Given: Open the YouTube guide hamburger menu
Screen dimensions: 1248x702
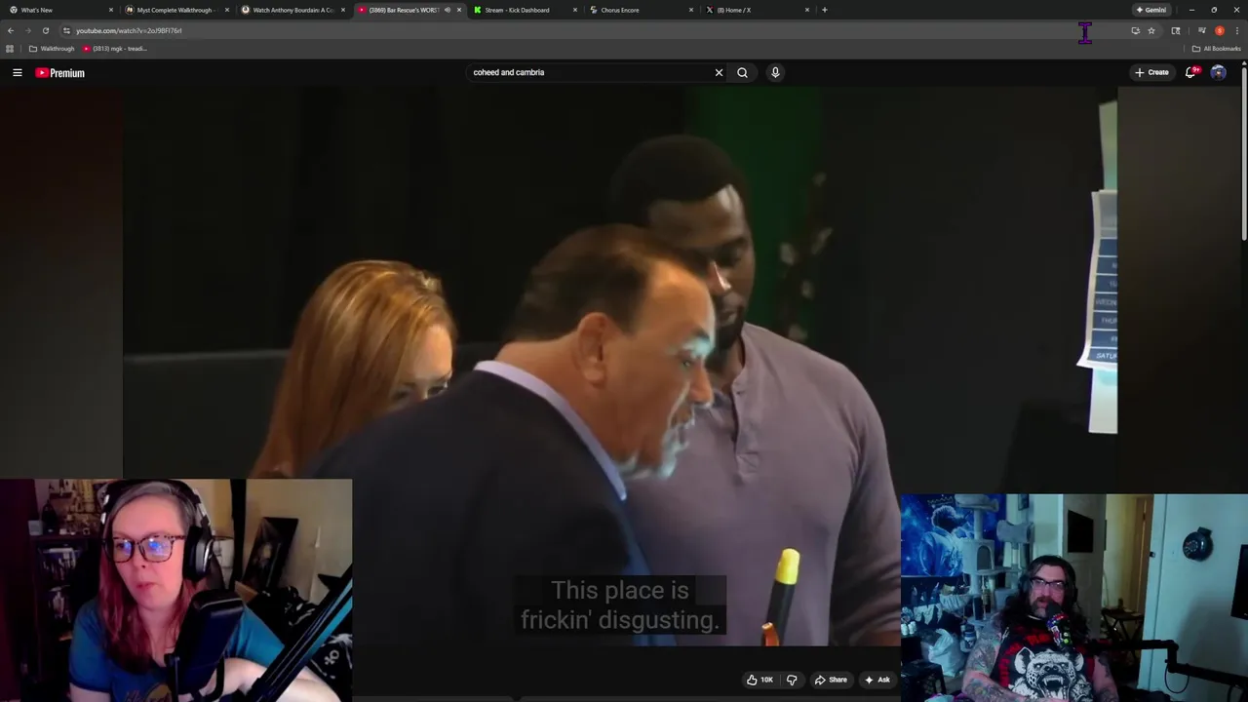Looking at the screenshot, I should (17, 72).
